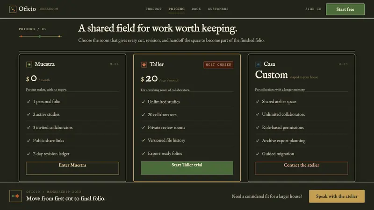Viewport: 374px width, 210px height.
Task: Click the orange dot on pricing progress line
Action: tap(22, 36)
